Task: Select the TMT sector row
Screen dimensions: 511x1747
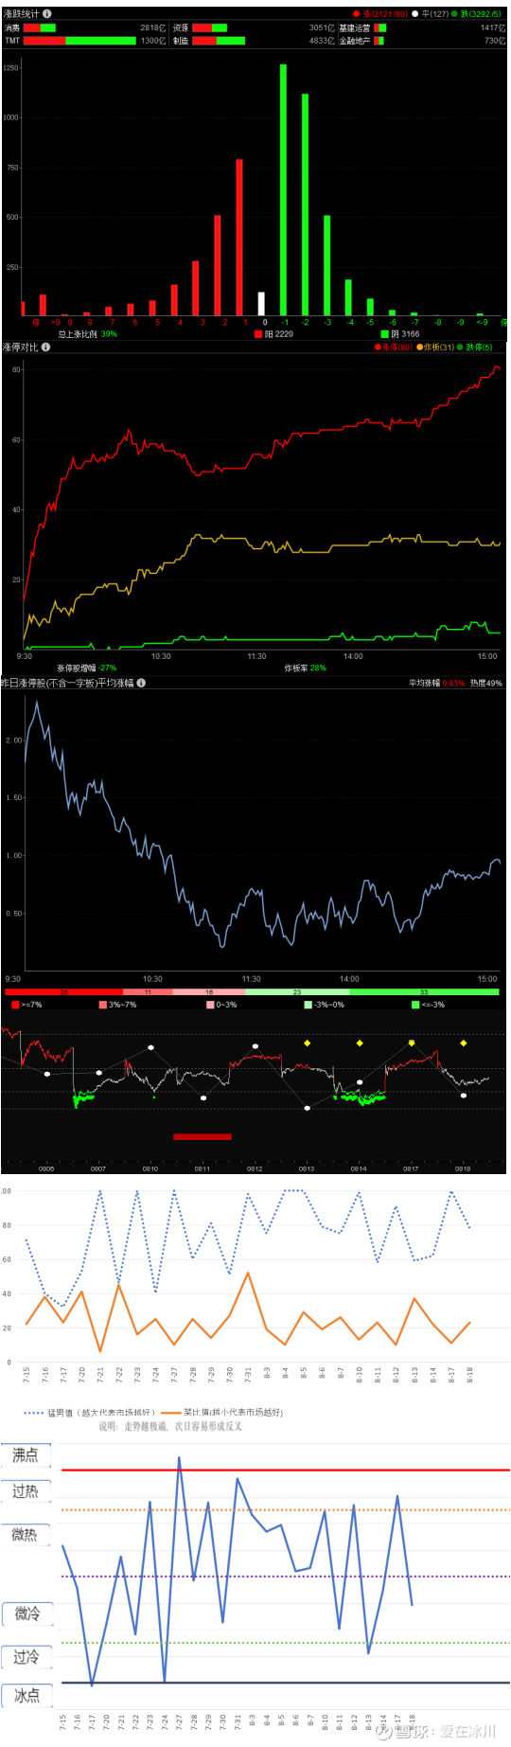Action: click(84, 41)
